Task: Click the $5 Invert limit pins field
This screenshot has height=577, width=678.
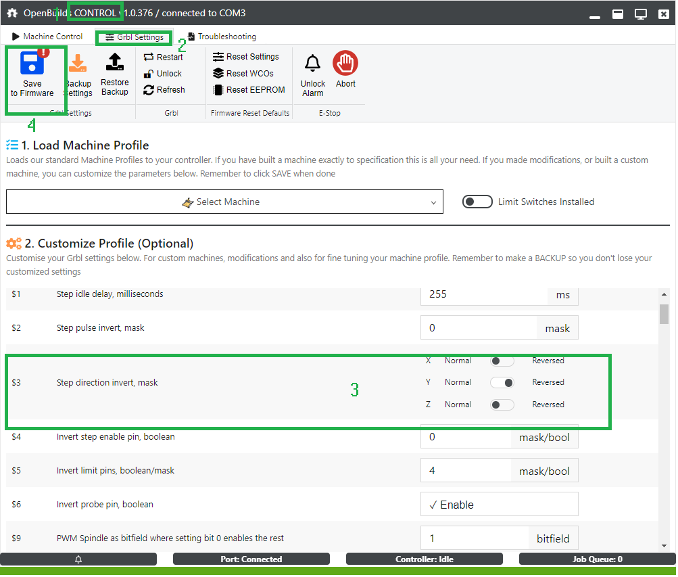Action: click(x=466, y=471)
